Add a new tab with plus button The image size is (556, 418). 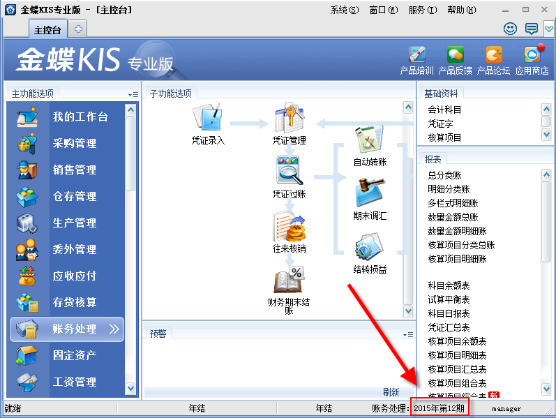pos(78,29)
